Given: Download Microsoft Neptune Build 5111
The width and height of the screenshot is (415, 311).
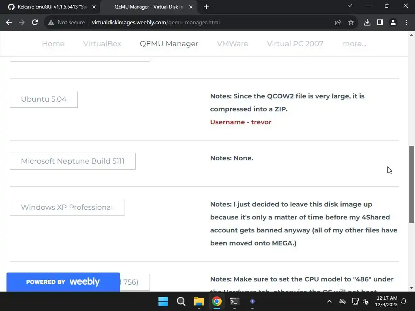Looking at the screenshot, I should [73, 161].
